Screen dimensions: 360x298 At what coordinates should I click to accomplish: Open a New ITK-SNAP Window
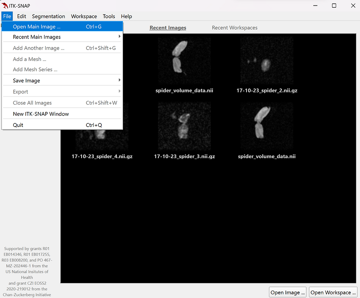(x=62, y=114)
